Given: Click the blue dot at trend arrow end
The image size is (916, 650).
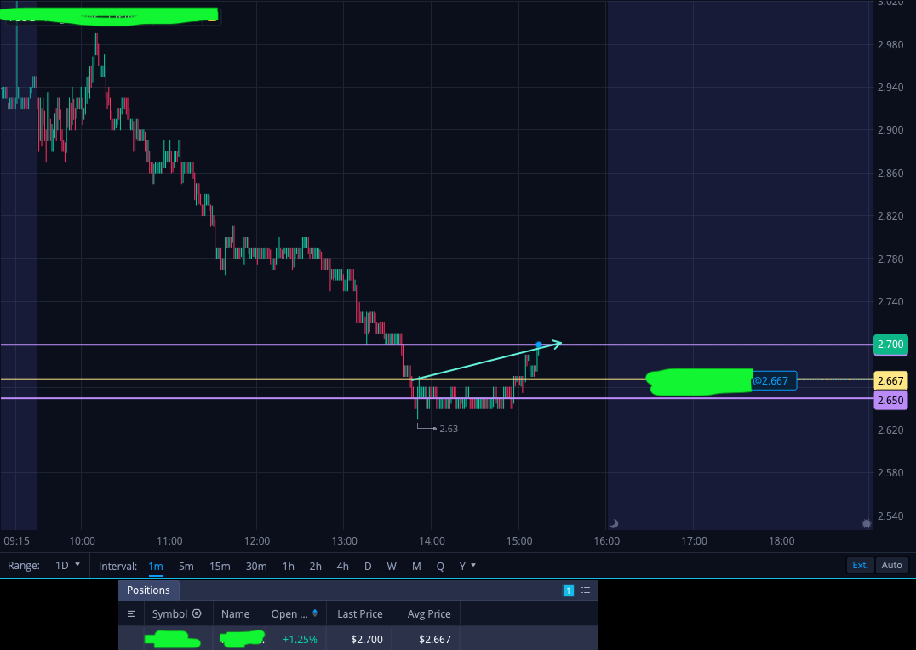Looking at the screenshot, I should point(539,345).
